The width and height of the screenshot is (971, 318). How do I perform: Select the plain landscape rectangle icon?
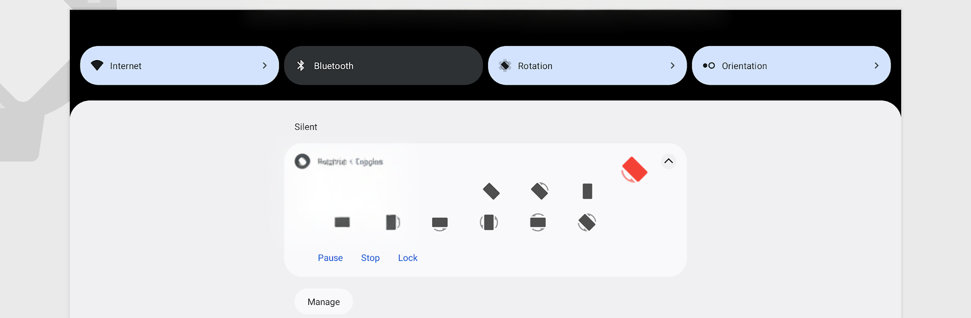[x=342, y=222]
